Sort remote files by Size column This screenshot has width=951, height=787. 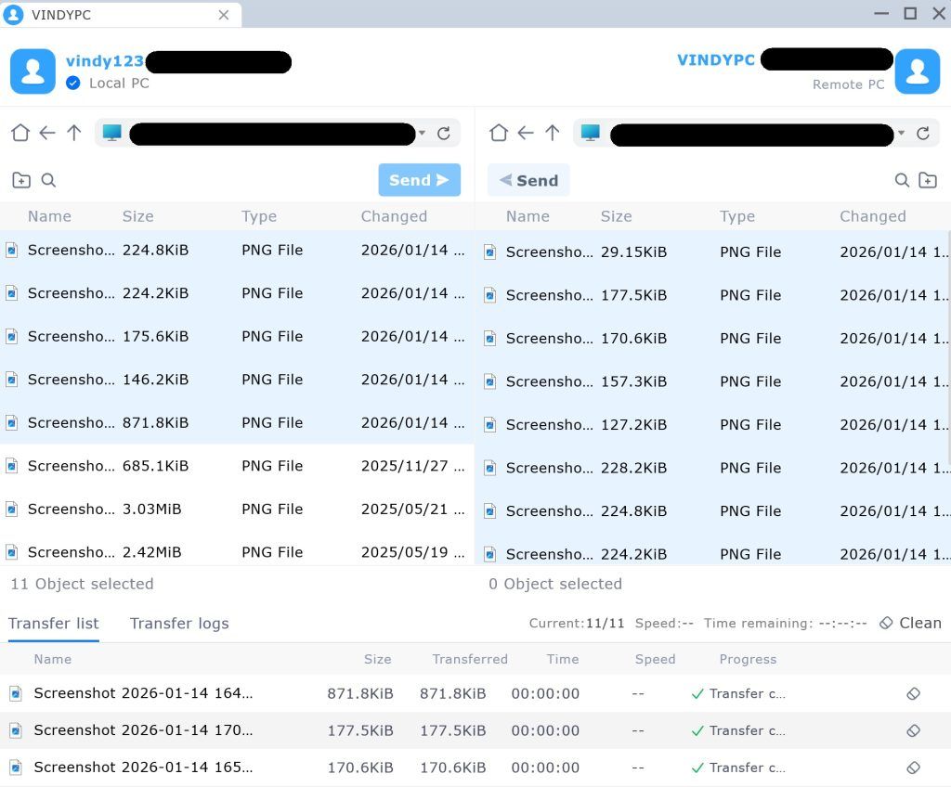point(617,216)
